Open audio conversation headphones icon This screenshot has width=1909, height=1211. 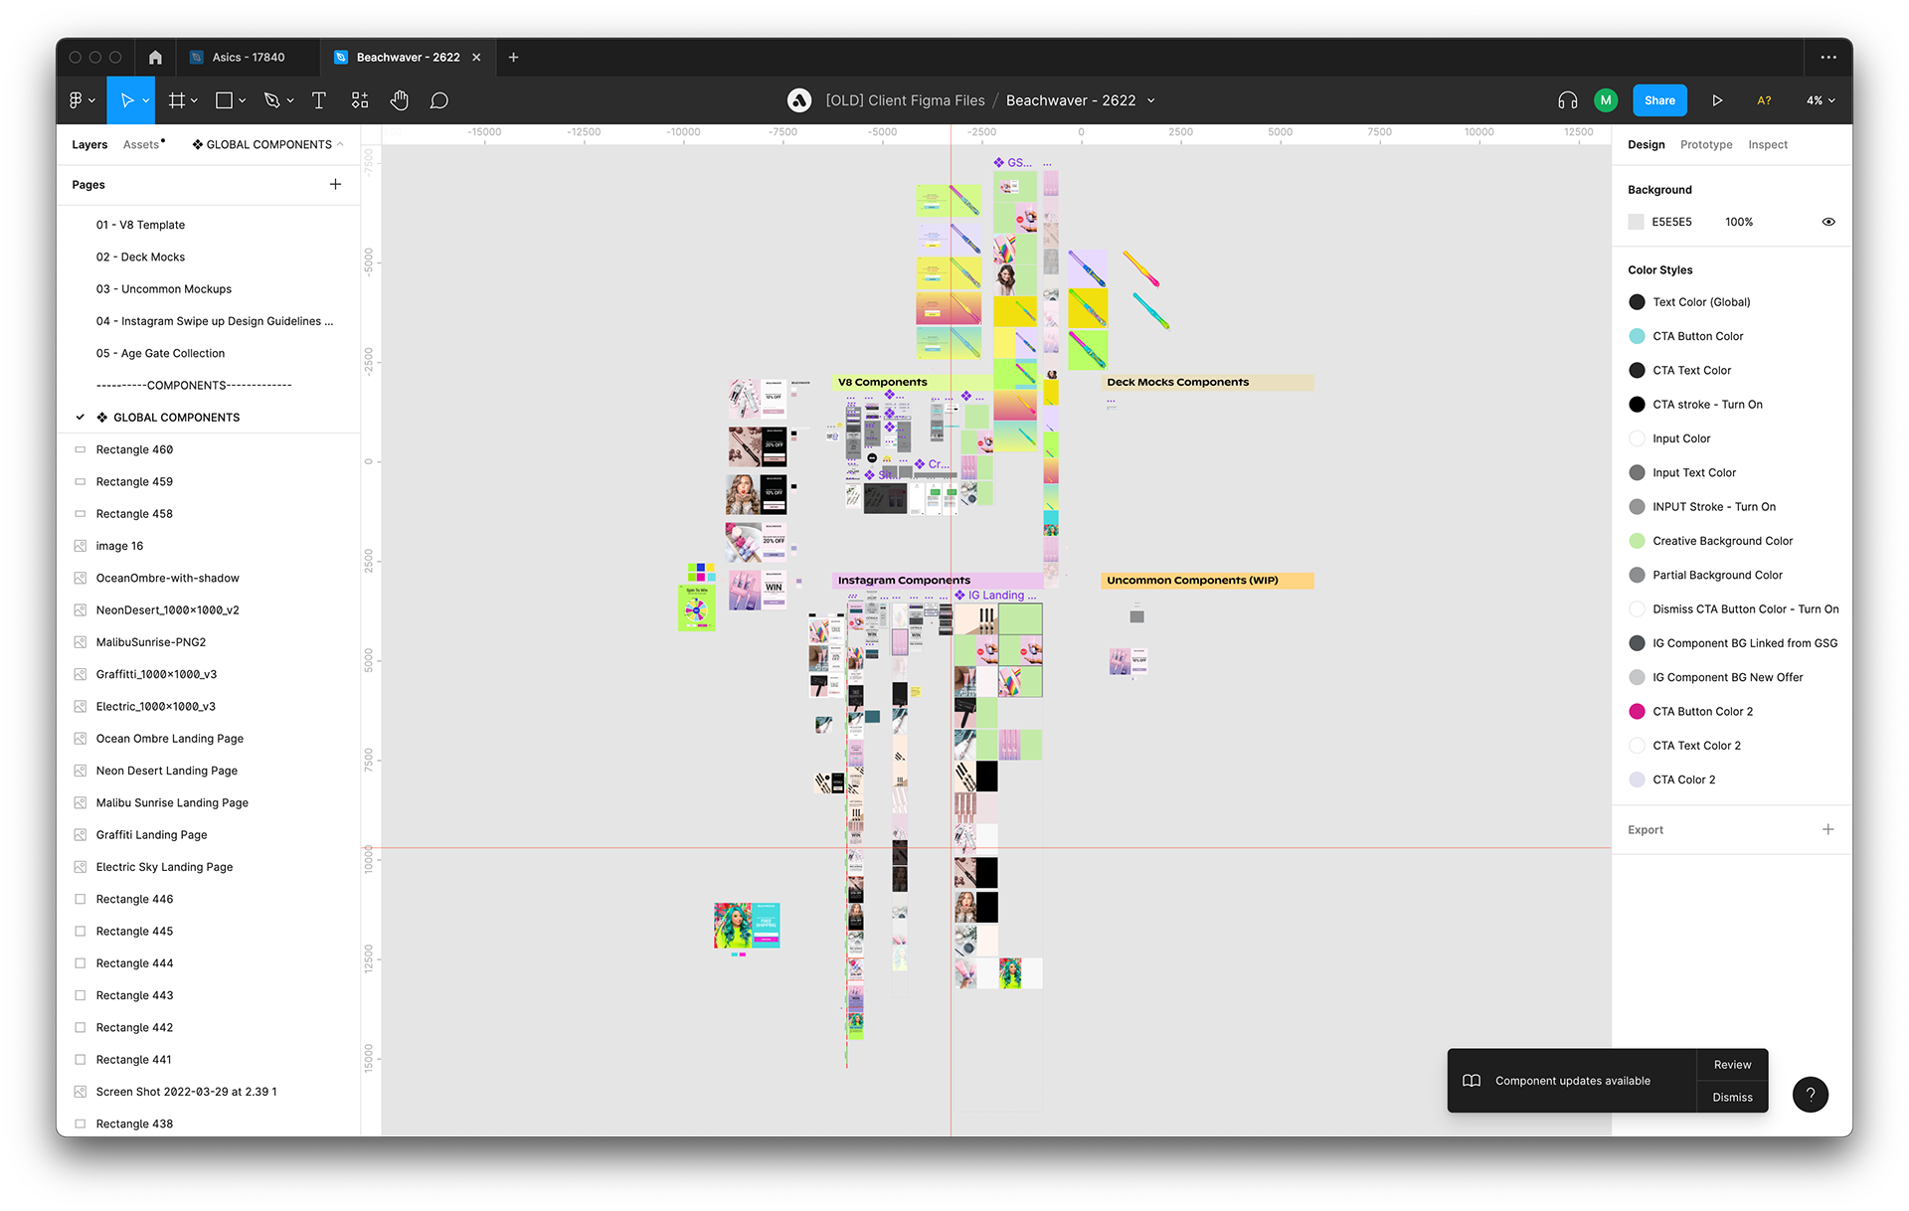(1567, 100)
